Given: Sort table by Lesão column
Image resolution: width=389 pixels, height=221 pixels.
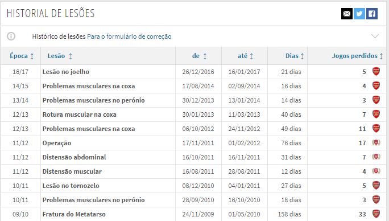Looking at the screenshot, I should tap(60, 56).
